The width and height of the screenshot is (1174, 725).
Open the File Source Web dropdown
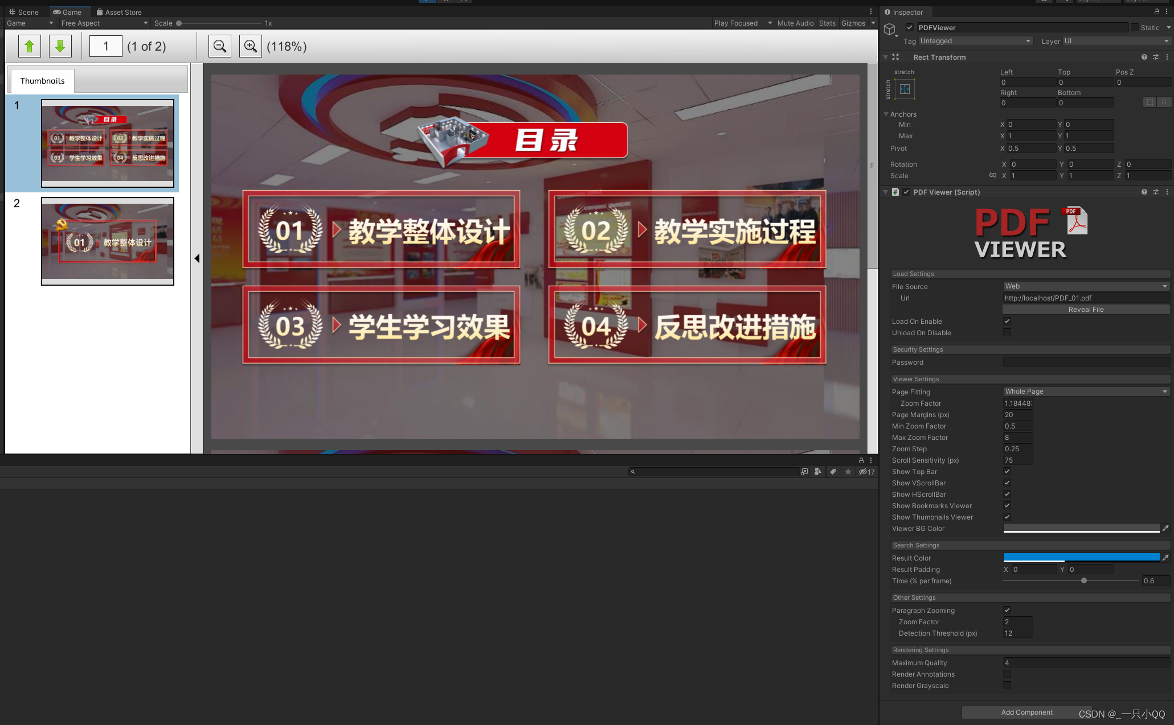pyautogui.click(x=1086, y=286)
